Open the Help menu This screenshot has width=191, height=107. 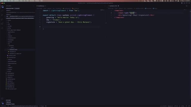[x=41, y=1]
